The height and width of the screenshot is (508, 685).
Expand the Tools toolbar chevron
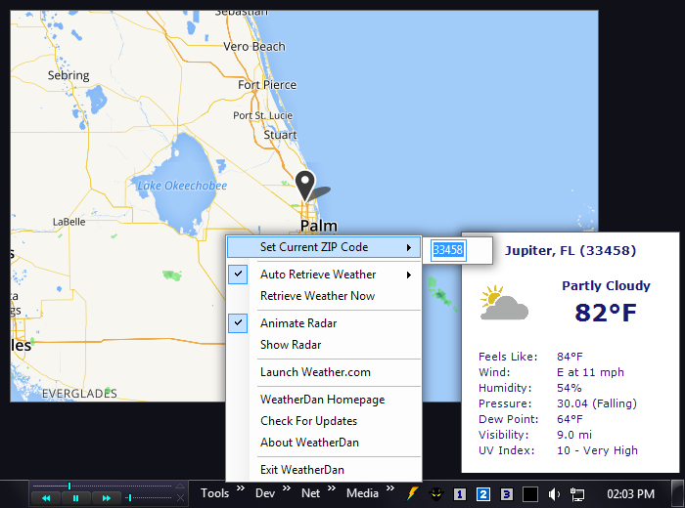[241, 487]
